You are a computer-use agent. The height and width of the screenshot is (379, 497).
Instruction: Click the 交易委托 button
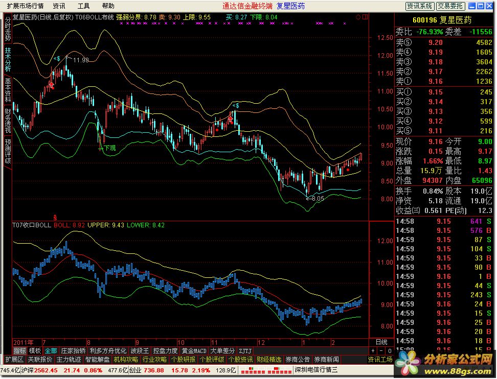point(450,6)
